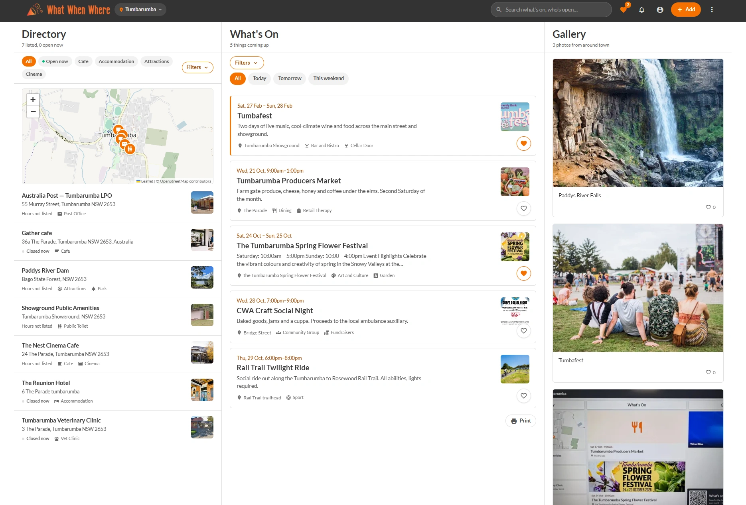The height and width of the screenshot is (505, 746).
Task: Open the user account icon
Action: (660, 10)
